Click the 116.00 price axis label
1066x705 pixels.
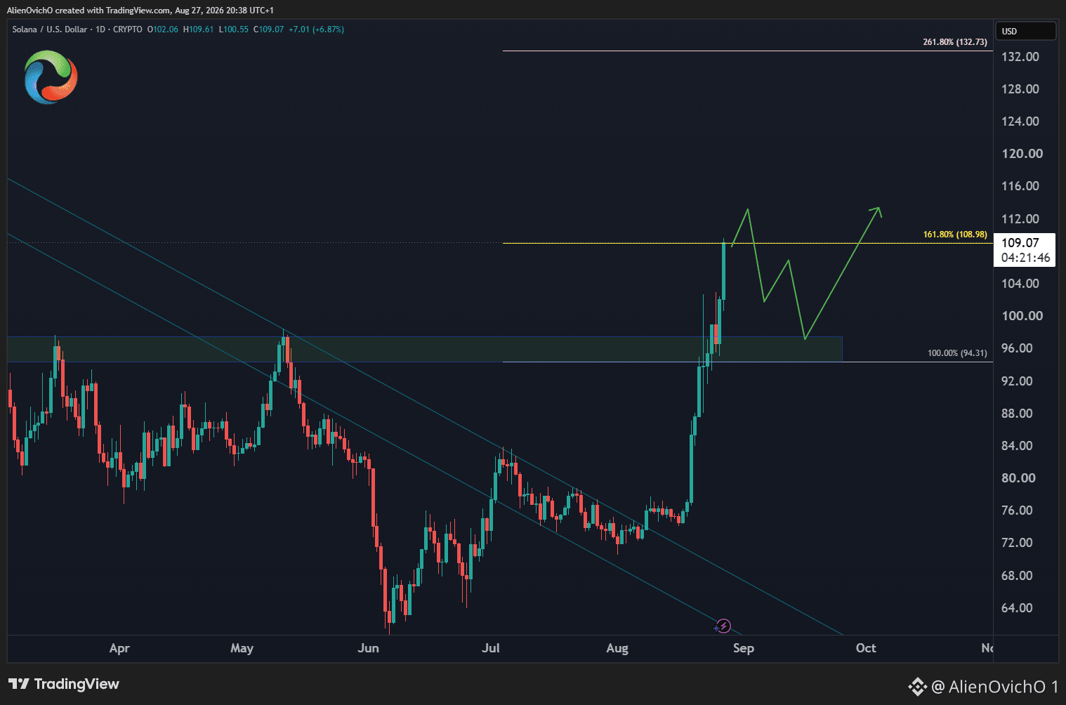[1020, 186]
